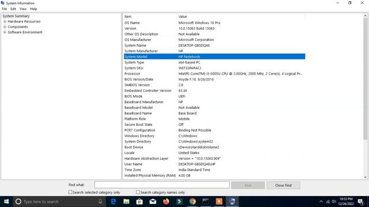Viewport: 369px width, 207px height.
Task: Select the Processor row
Action: [214, 74]
